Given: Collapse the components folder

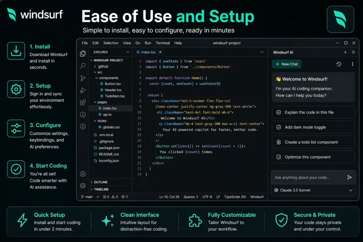Looking at the screenshot, I should coord(96,78).
